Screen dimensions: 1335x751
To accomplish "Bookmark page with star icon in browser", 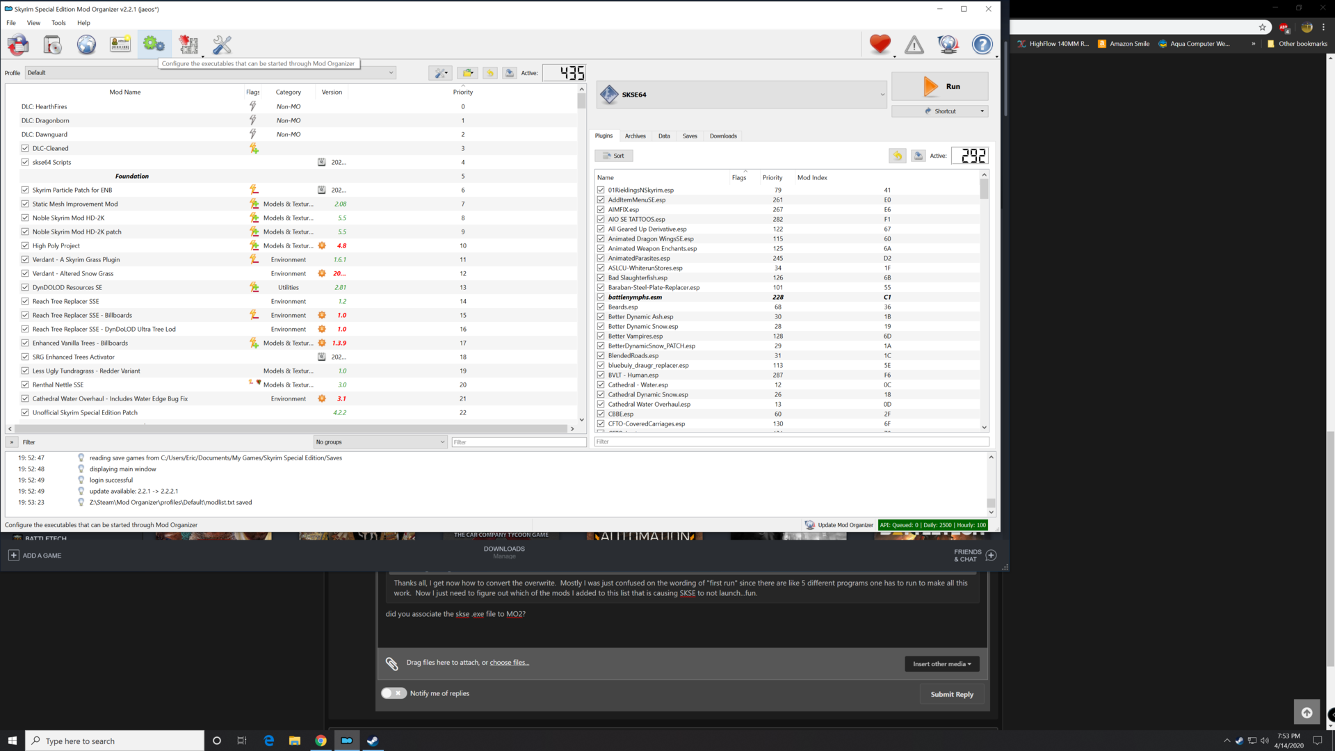I will (1263, 27).
